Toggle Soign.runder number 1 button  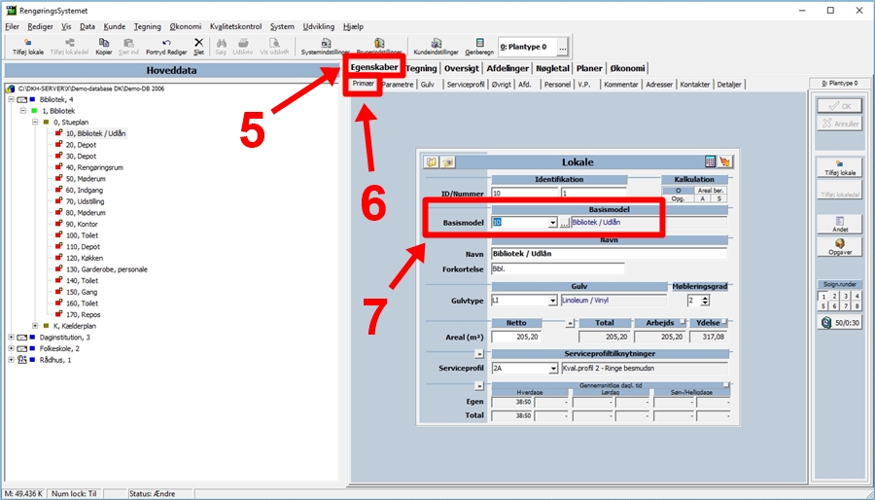click(823, 297)
